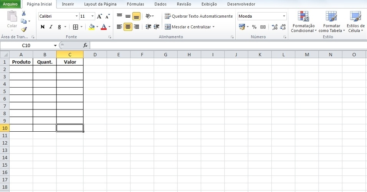The image size is (367, 192).
Task: Toggle center horizontal alignment
Action: tap(128, 27)
